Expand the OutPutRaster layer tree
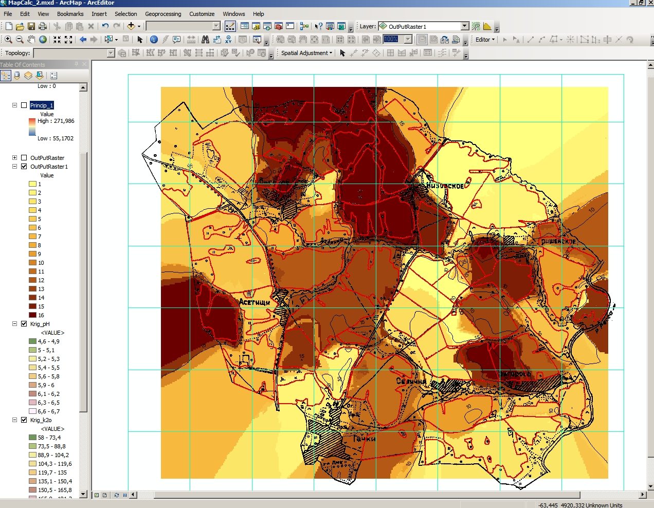 14,158
